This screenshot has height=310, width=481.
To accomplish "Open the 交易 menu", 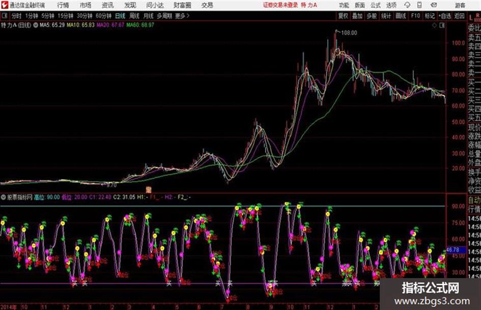I will coord(207,5).
